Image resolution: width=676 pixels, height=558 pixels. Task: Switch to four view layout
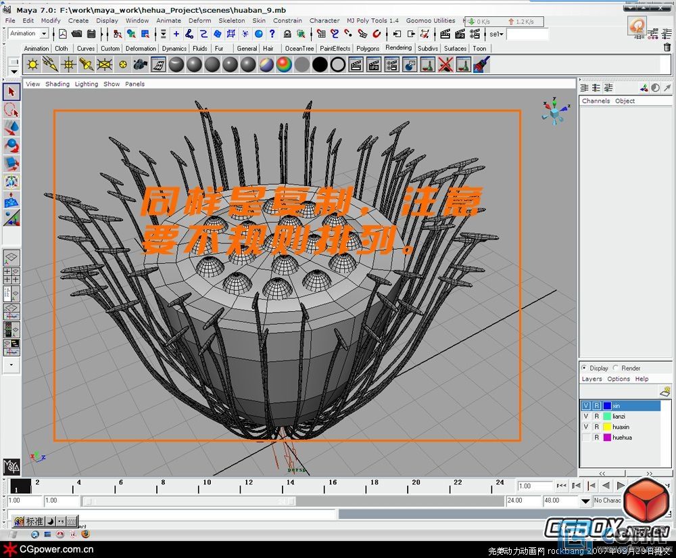tap(11, 276)
